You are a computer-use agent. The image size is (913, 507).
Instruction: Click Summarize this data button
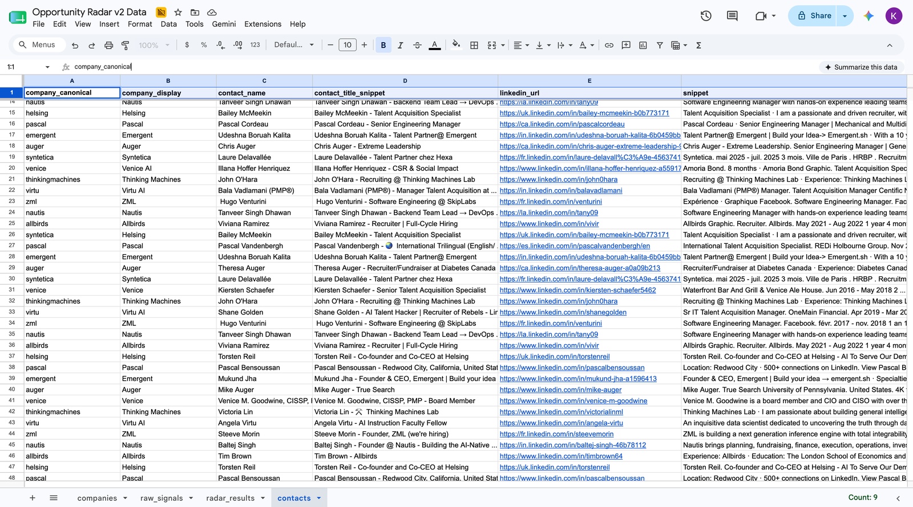pos(861,67)
